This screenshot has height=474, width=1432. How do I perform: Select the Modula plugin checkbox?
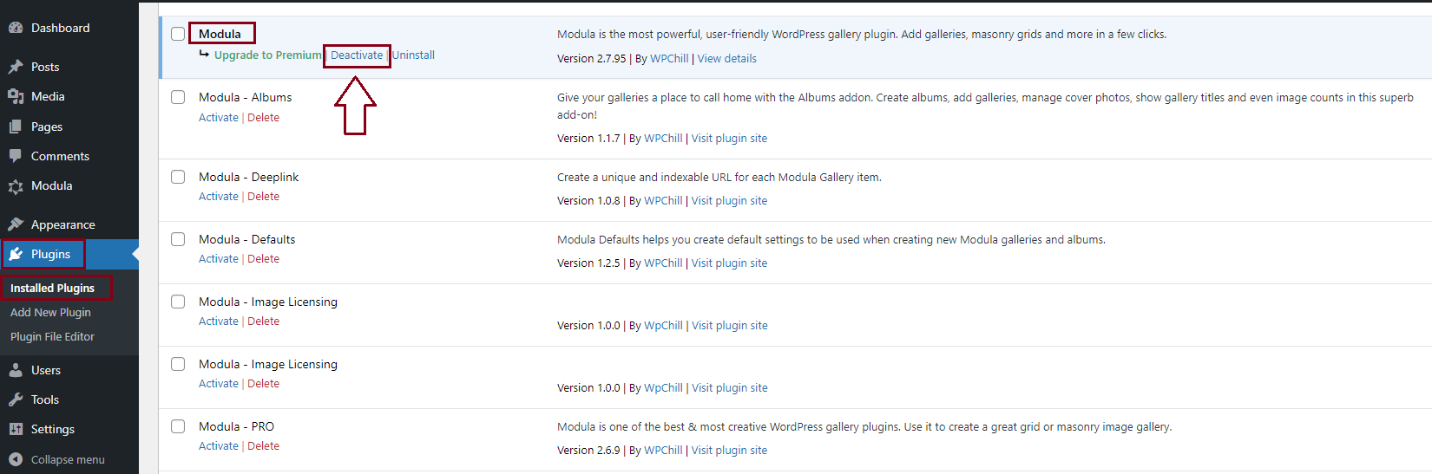178,34
